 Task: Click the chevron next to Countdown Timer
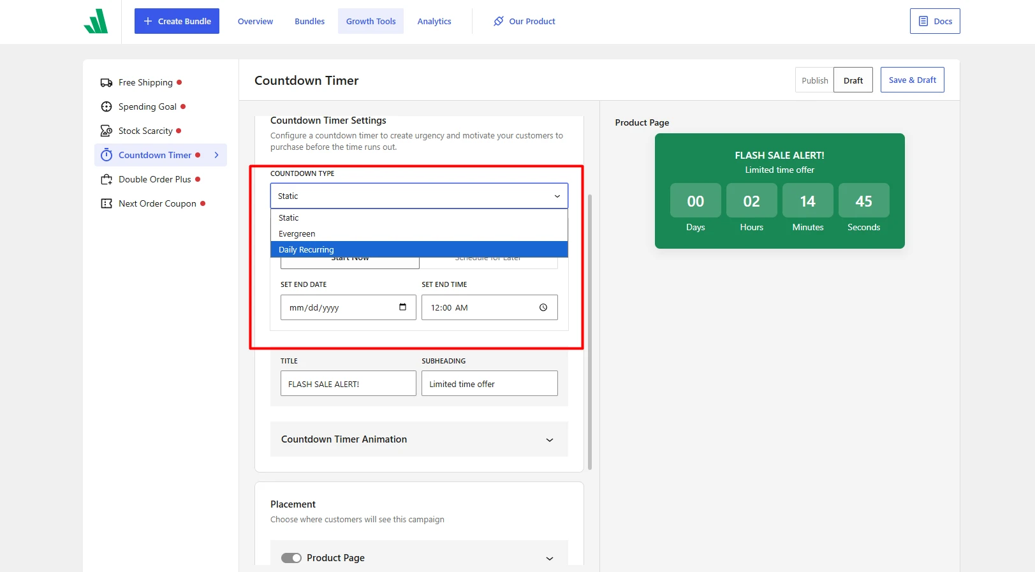coord(217,155)
